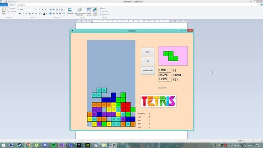Screen dimensions: 263x148
Task: Click the LEVEL value 11
Action: tap(174, 70)
